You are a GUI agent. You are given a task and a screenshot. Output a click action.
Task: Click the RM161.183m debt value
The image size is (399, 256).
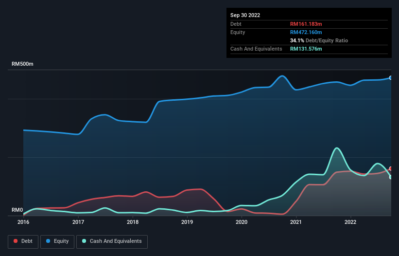pos(306,24)
